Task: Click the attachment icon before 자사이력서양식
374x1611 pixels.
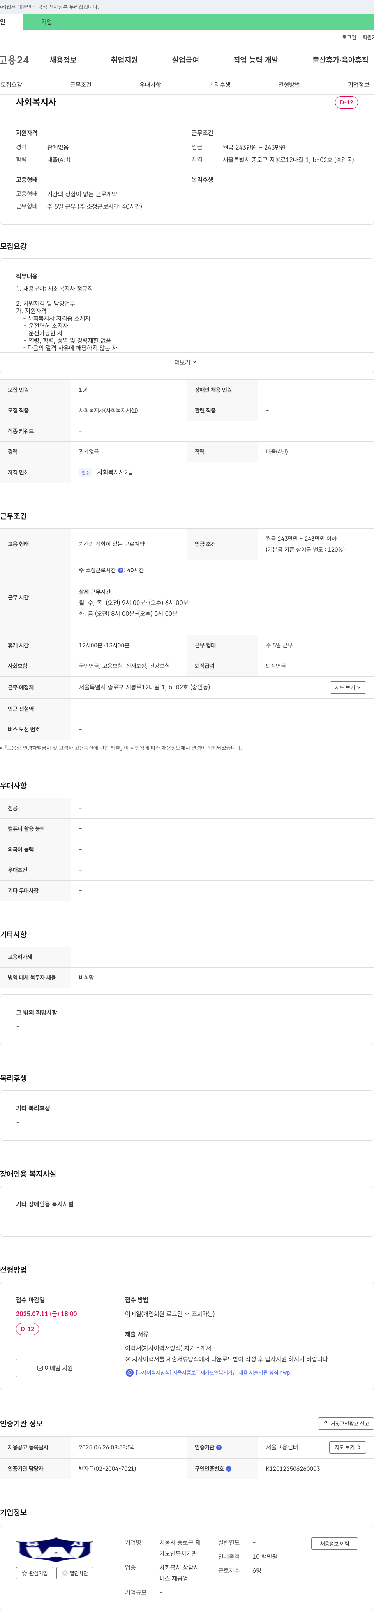Action: coord(129,1373)
